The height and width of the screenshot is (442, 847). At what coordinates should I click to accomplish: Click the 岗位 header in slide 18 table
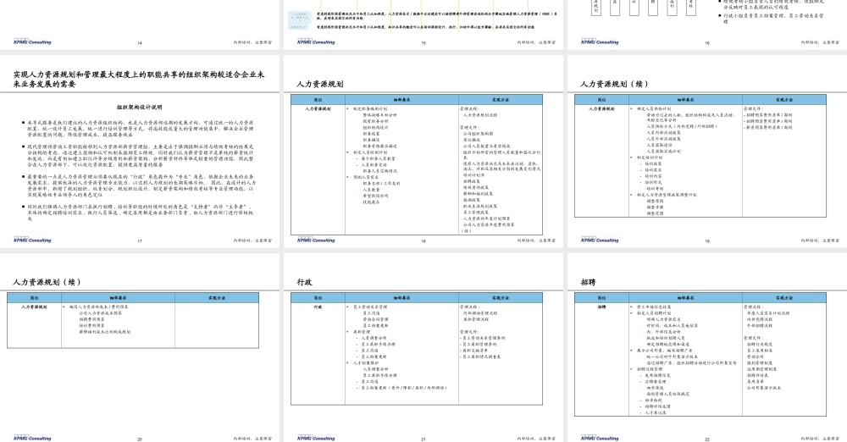(x=318, y=100)
